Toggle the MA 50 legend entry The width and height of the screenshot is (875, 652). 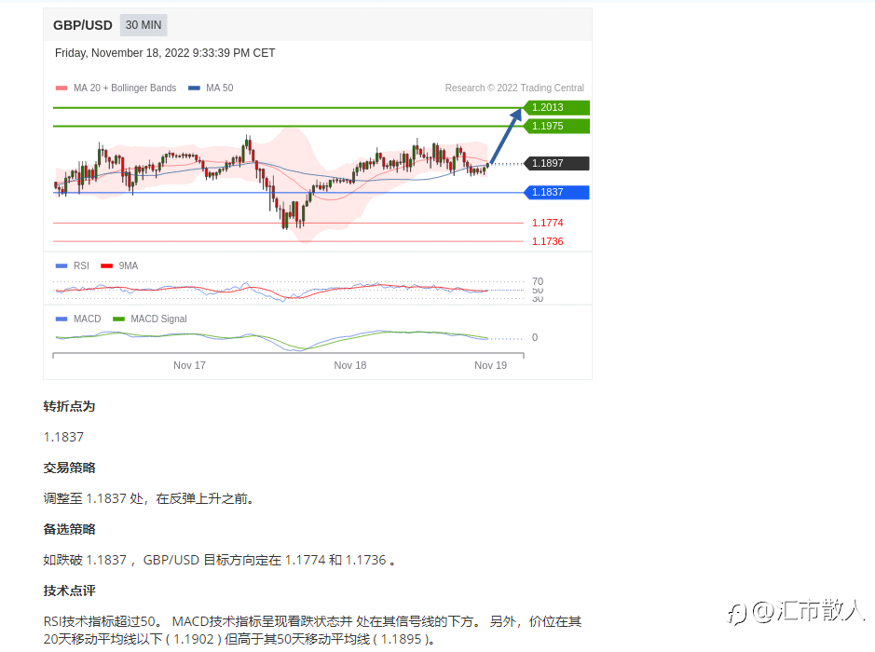[x=211, y=88]
